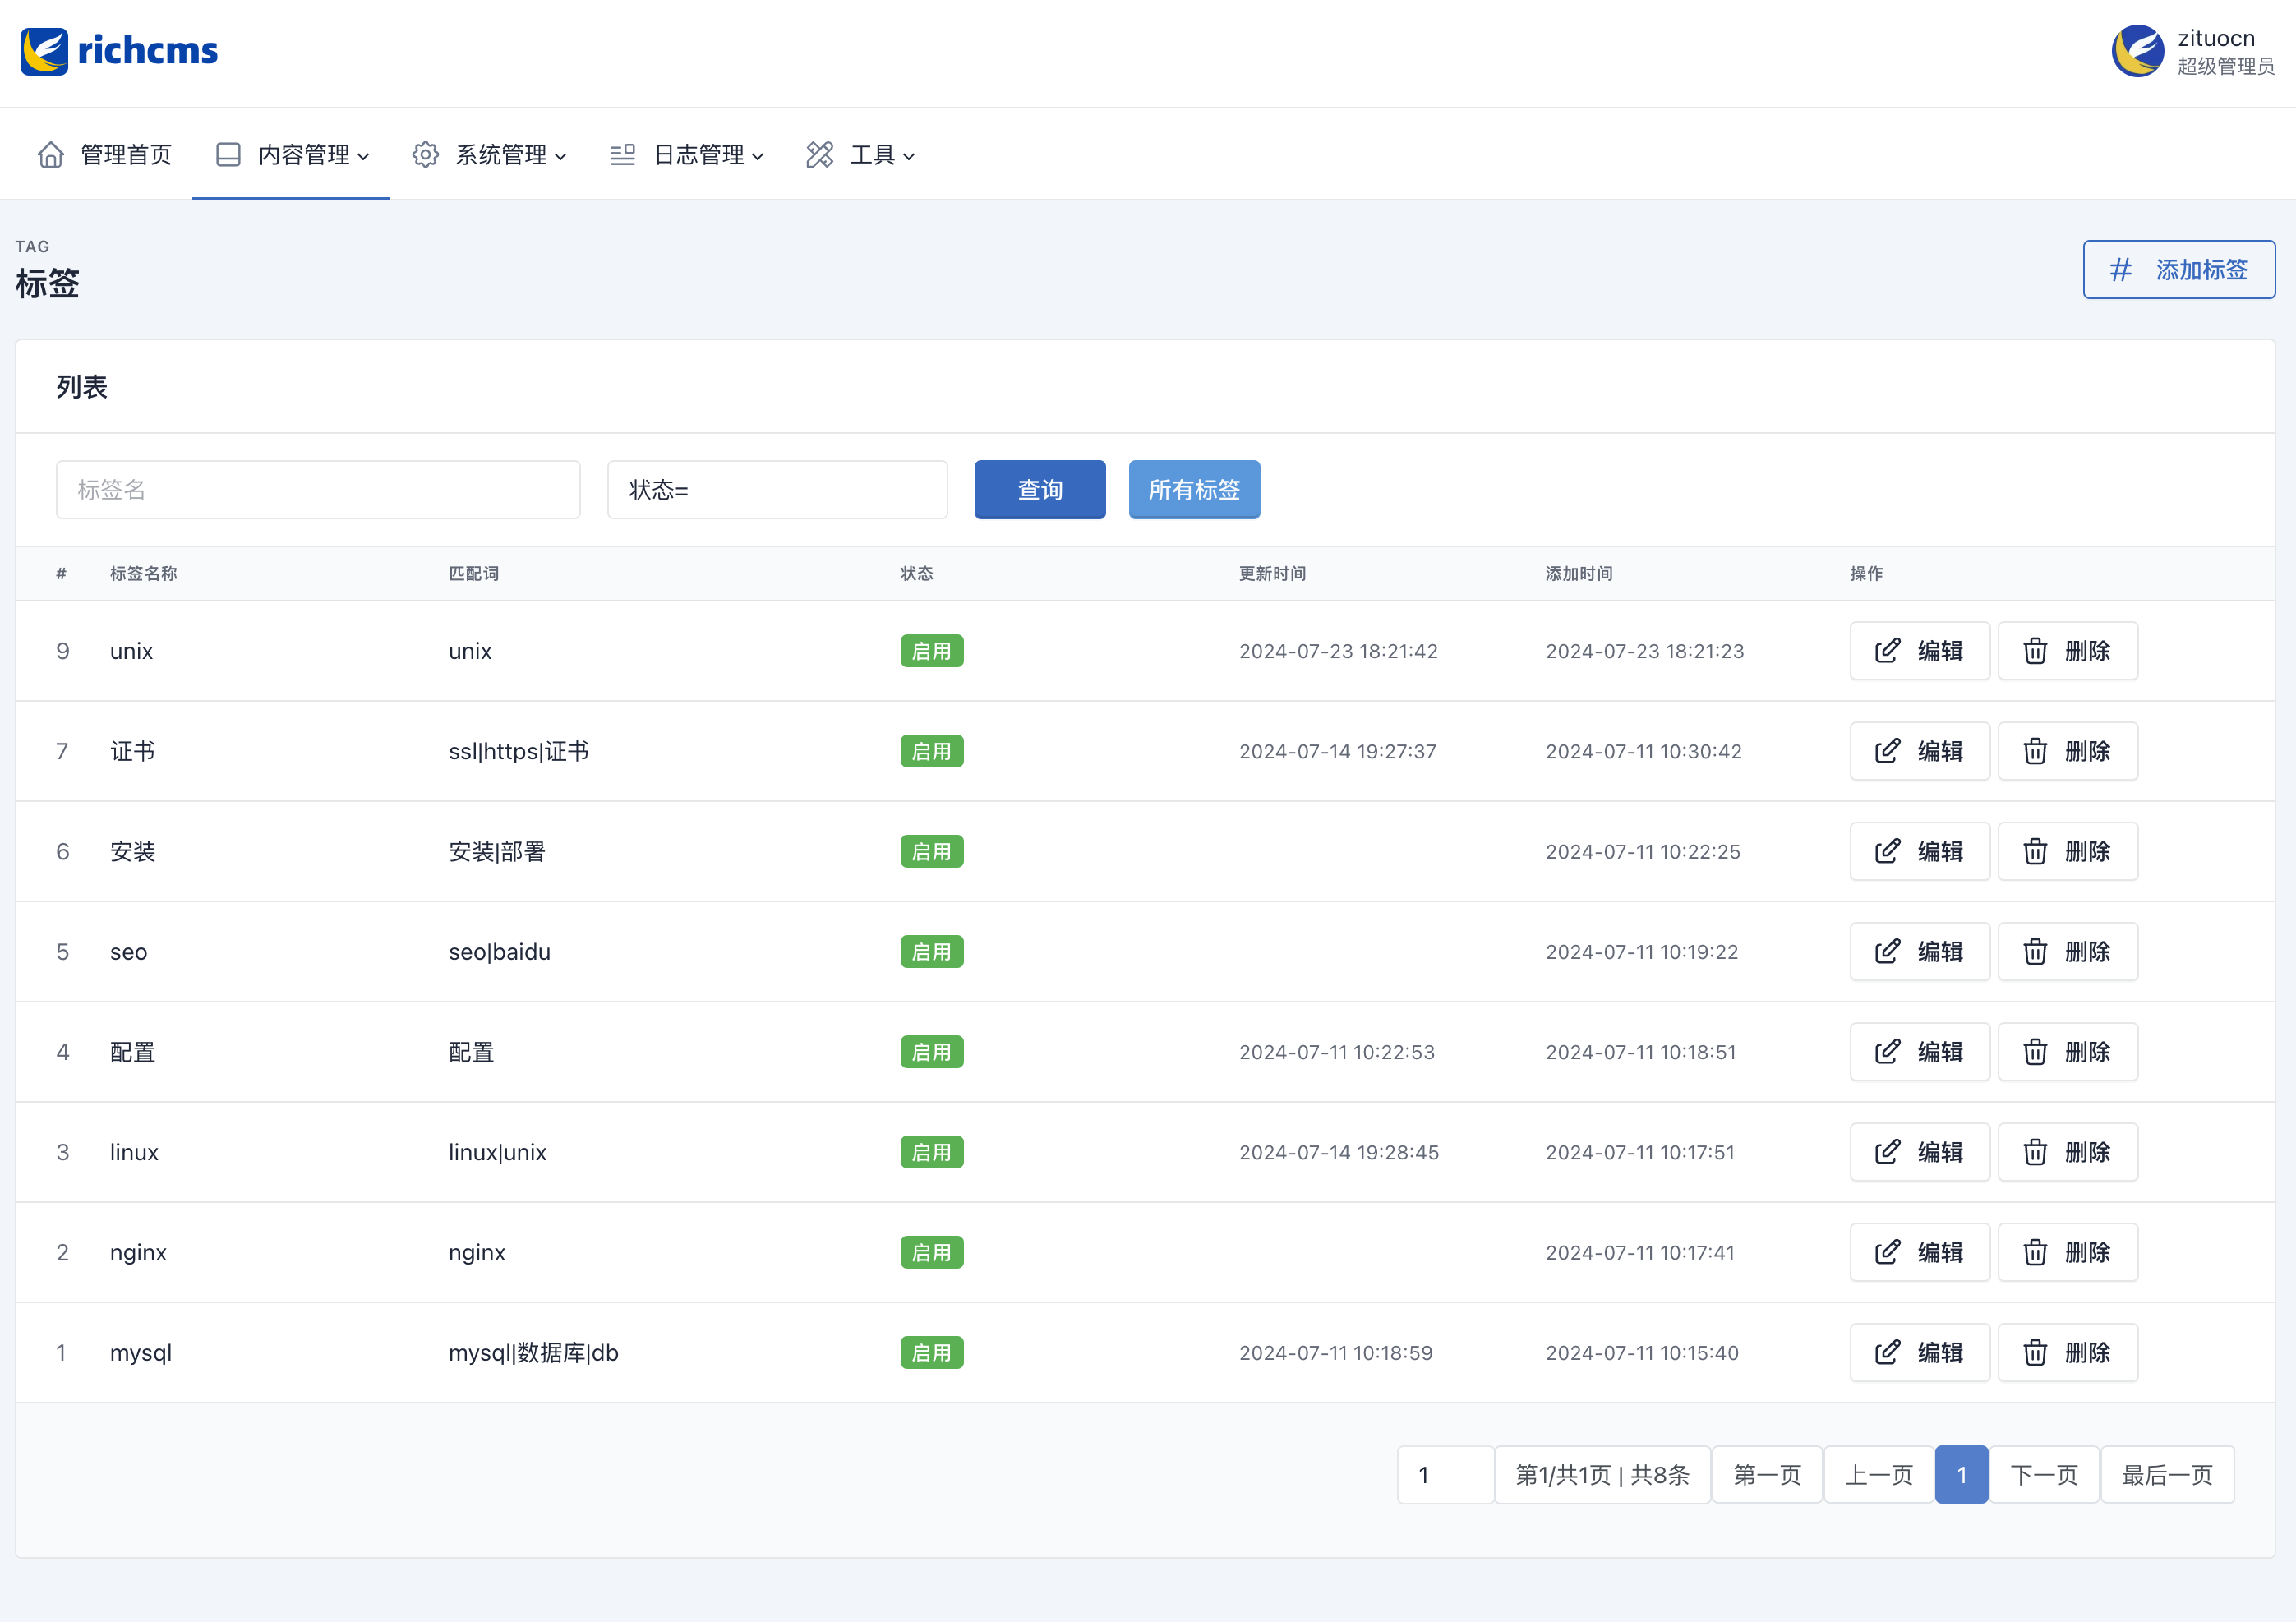Go to 管理首页 menu item
The width and height of the screenshot is (2296, 1622).
(x=105, y=155)
